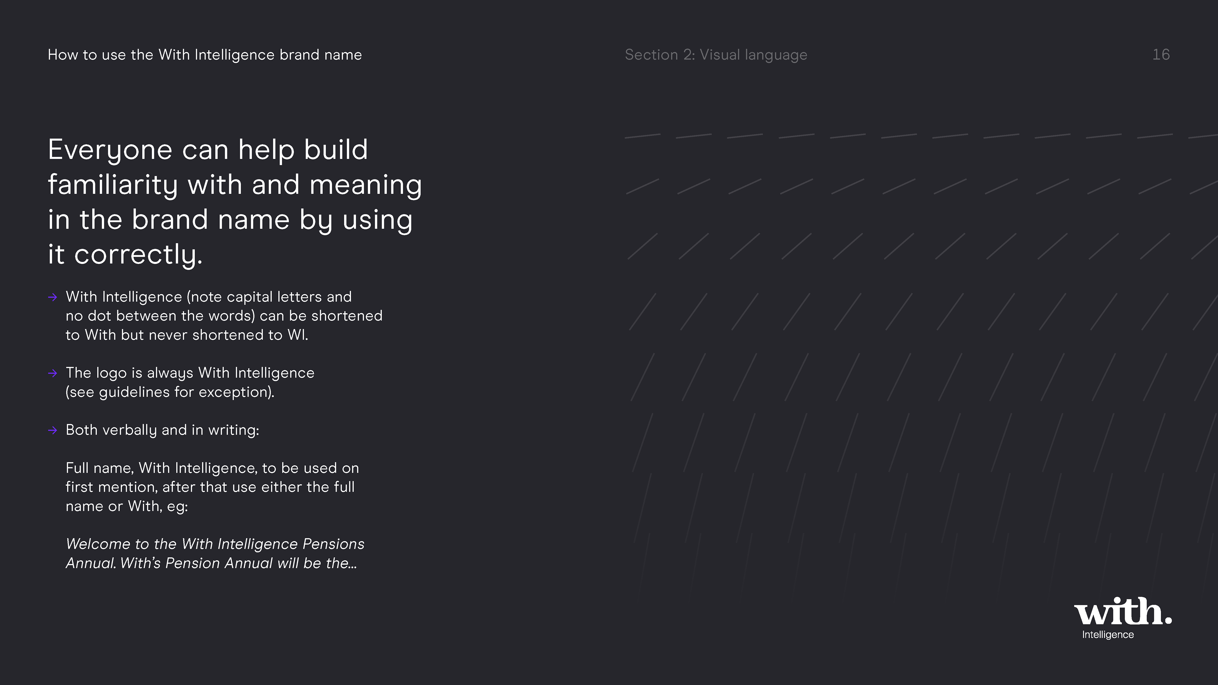The image size is (1218, 685).
Task: Click the purple arrow beside the capital letters bullet
Action: click(52, 297)
